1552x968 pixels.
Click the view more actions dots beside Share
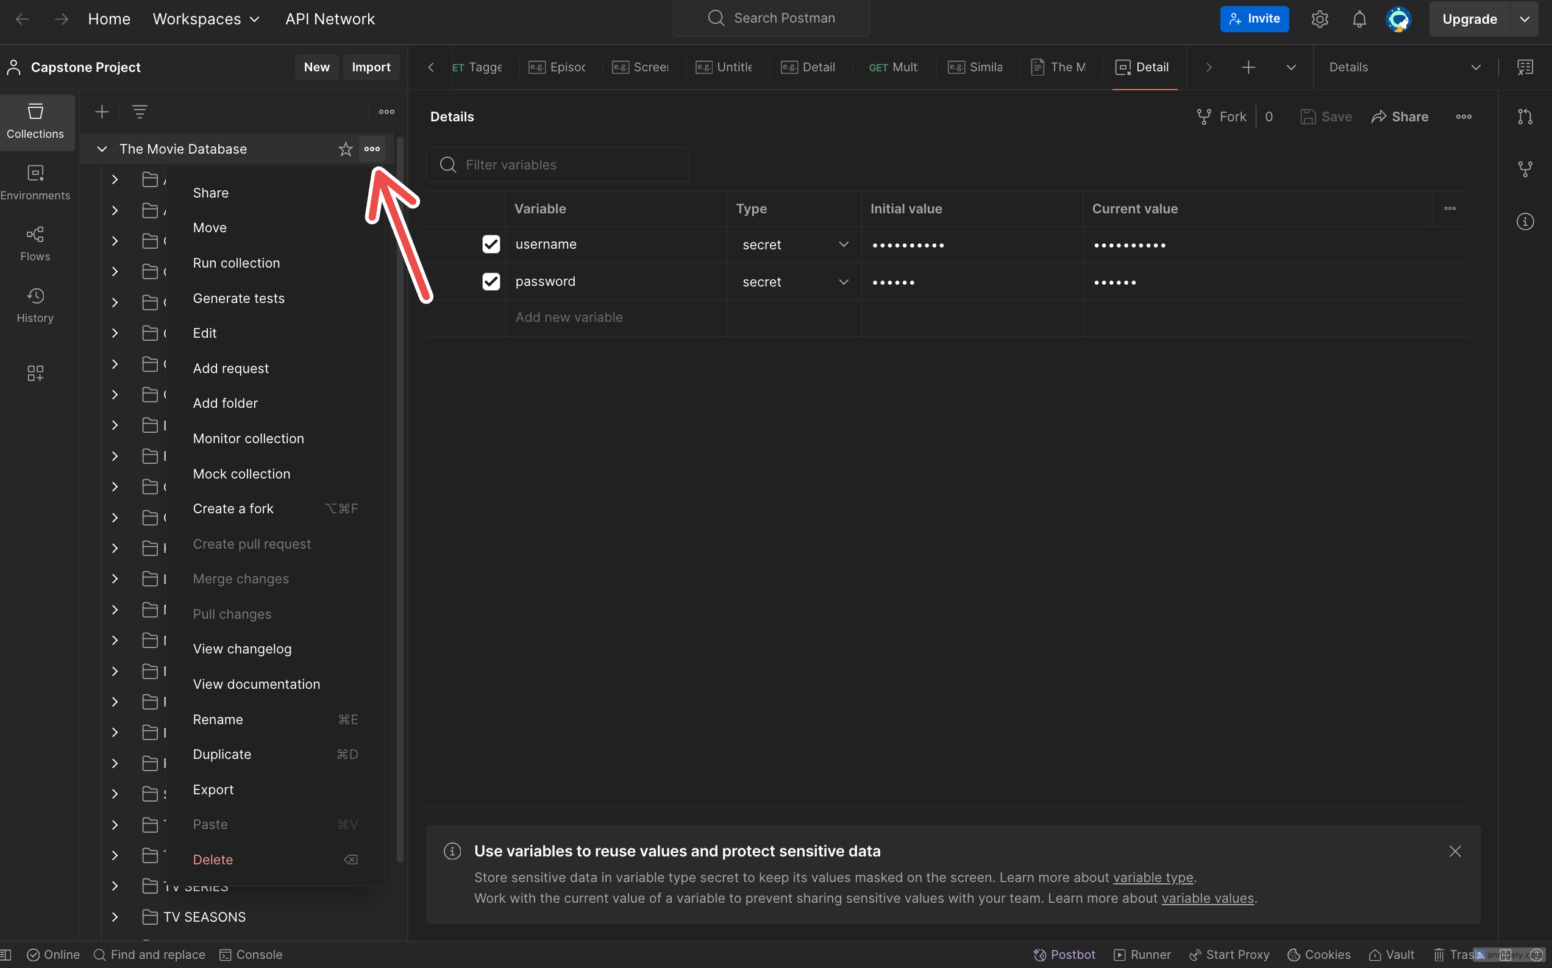click(1463, 116)
